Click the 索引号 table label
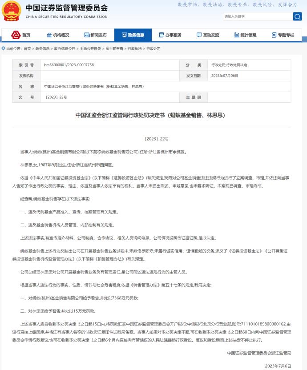This screenshot has width=307, height=370. tap(26, 65)
